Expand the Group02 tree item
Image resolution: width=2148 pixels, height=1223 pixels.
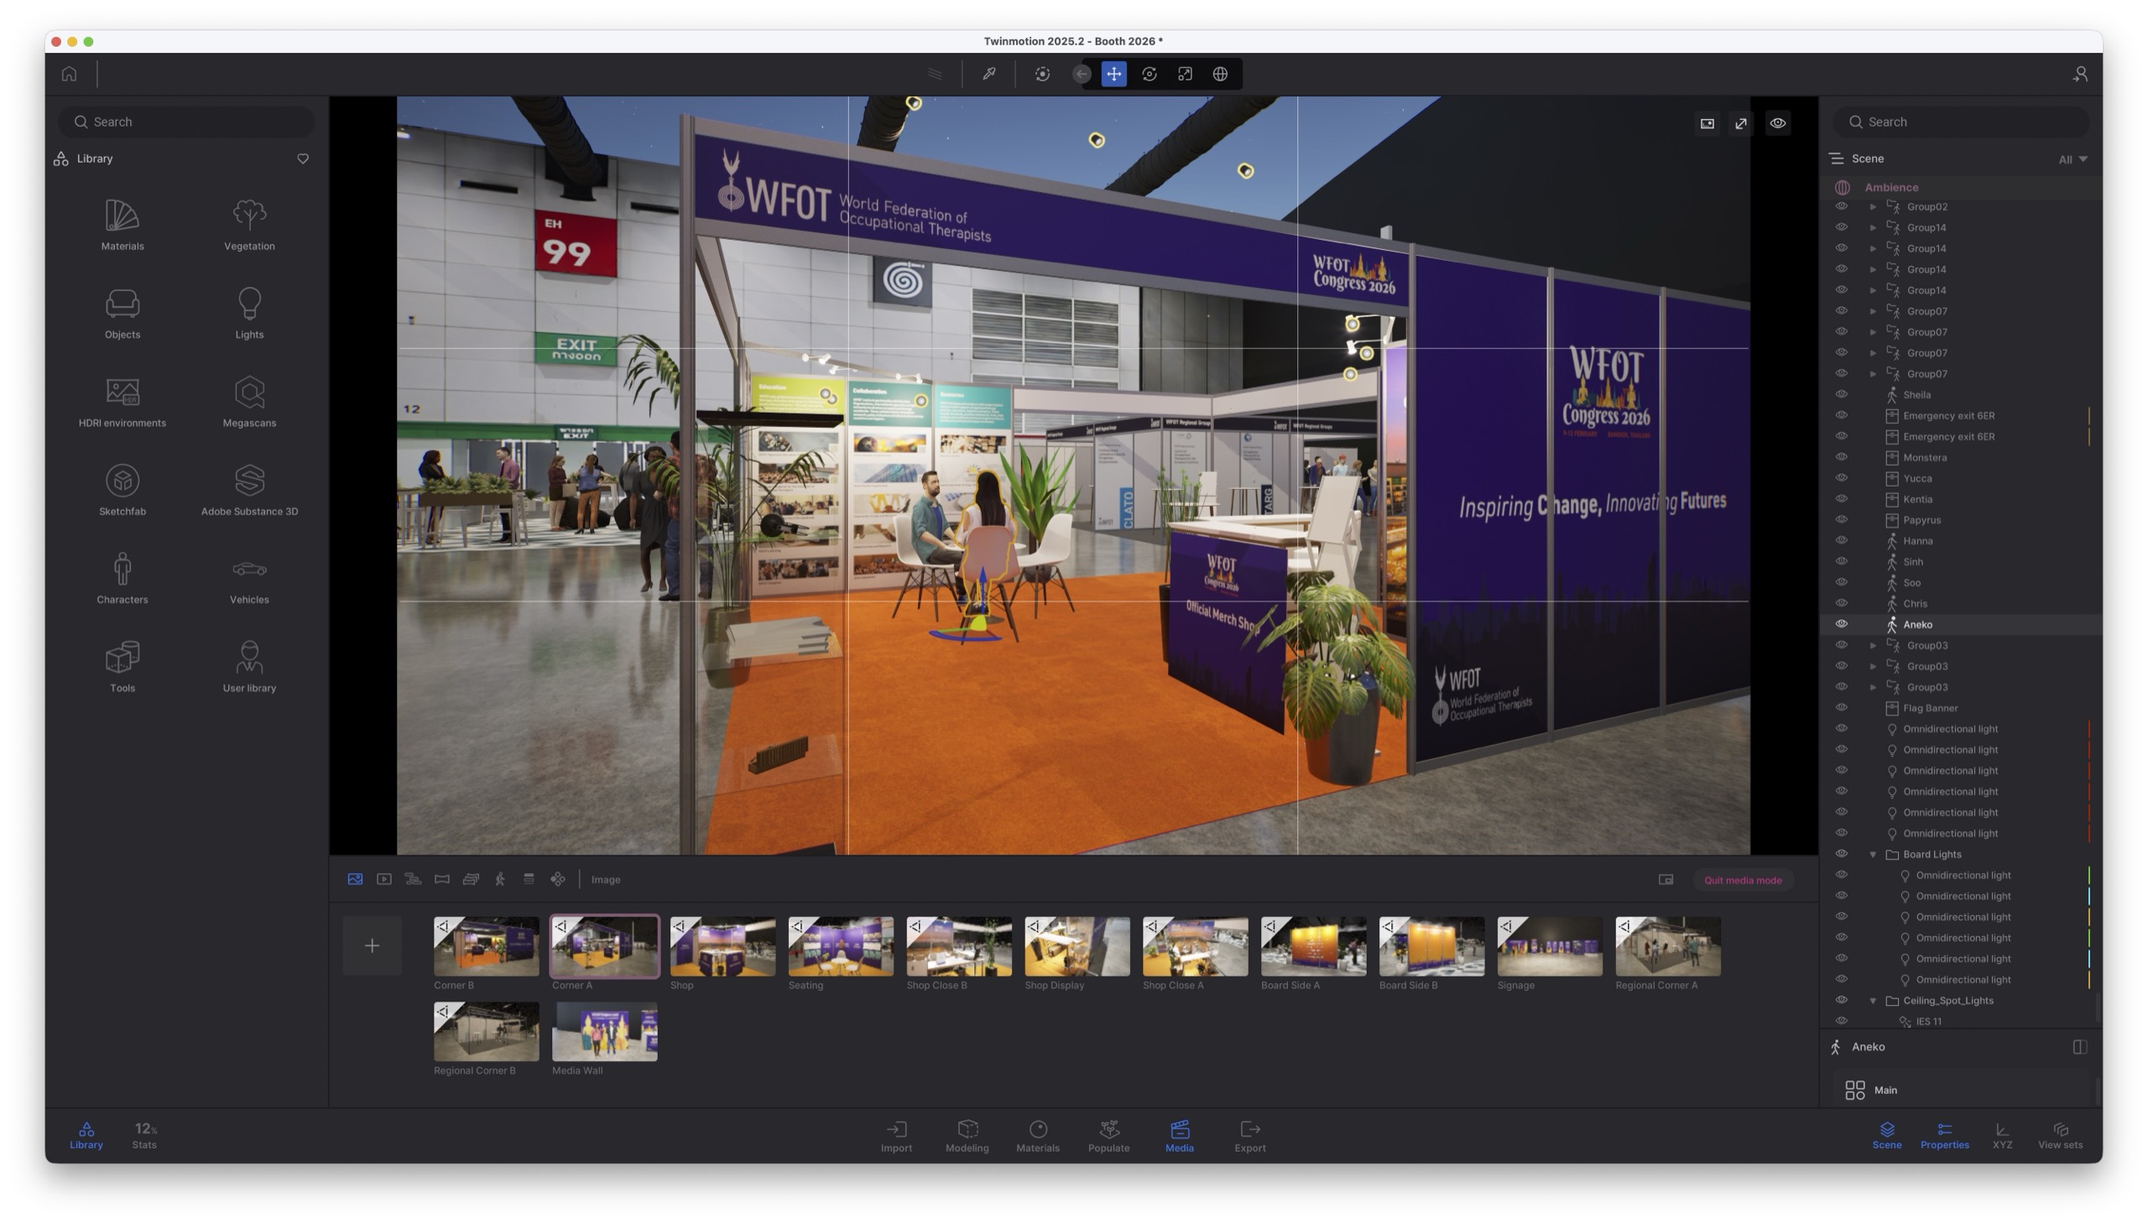coord(1873,206)
